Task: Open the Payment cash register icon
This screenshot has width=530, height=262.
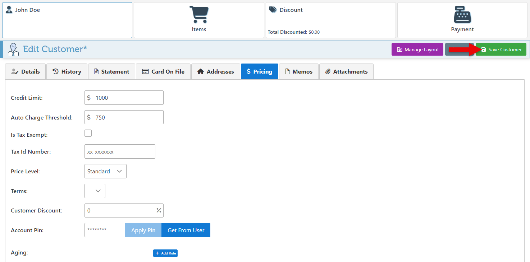Action: tap(462, 15)
